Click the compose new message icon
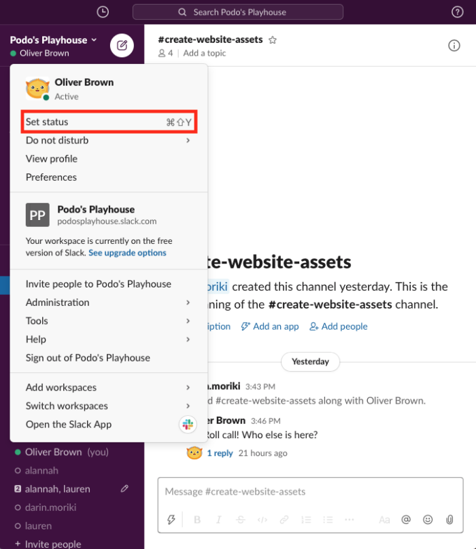The image size is (476, 549). 122,46
